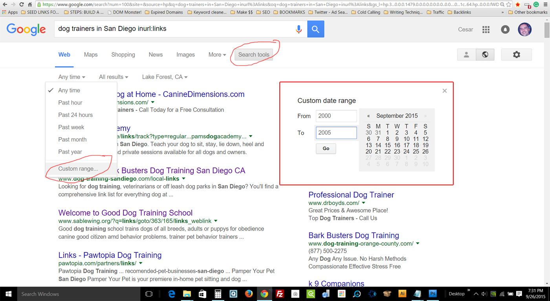Expand arrow beside dog-training-sandiego.com/local-links
Image resolution: width=550 pixels, height=301 pixels.
point(183,179)
